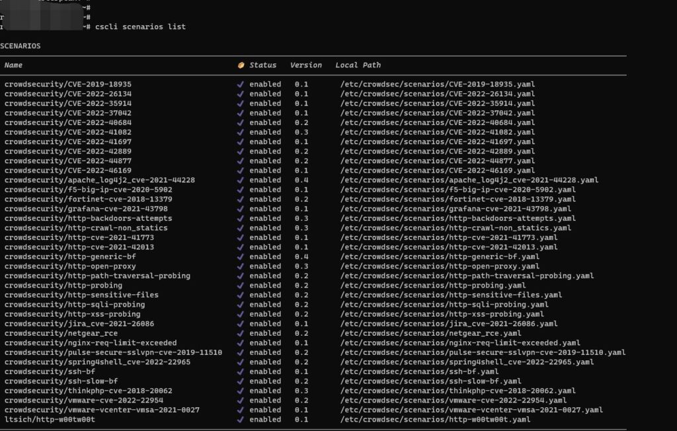Image resolution: width=677 pixels, height=431 pixels.
Task: Click the checkmark icon in the netgear_rce row
Action: [x=241, y=333]
